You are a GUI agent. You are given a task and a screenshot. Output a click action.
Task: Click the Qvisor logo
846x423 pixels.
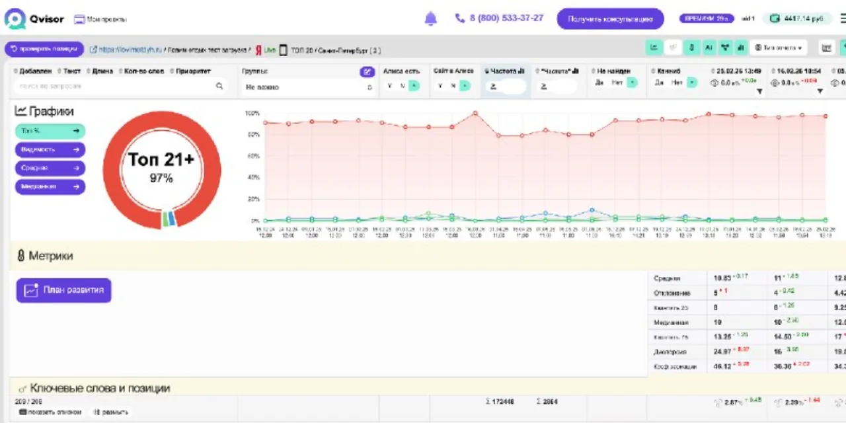tap(34, 19)
